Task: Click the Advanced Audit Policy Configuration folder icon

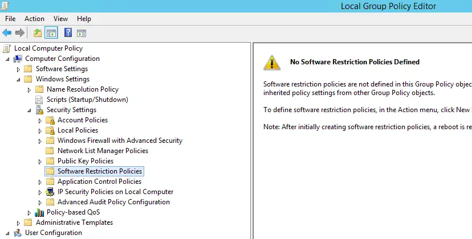Action: coord(50,201)
